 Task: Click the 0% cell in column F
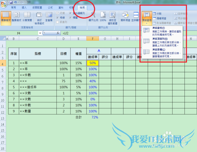[x=93, y=99]
